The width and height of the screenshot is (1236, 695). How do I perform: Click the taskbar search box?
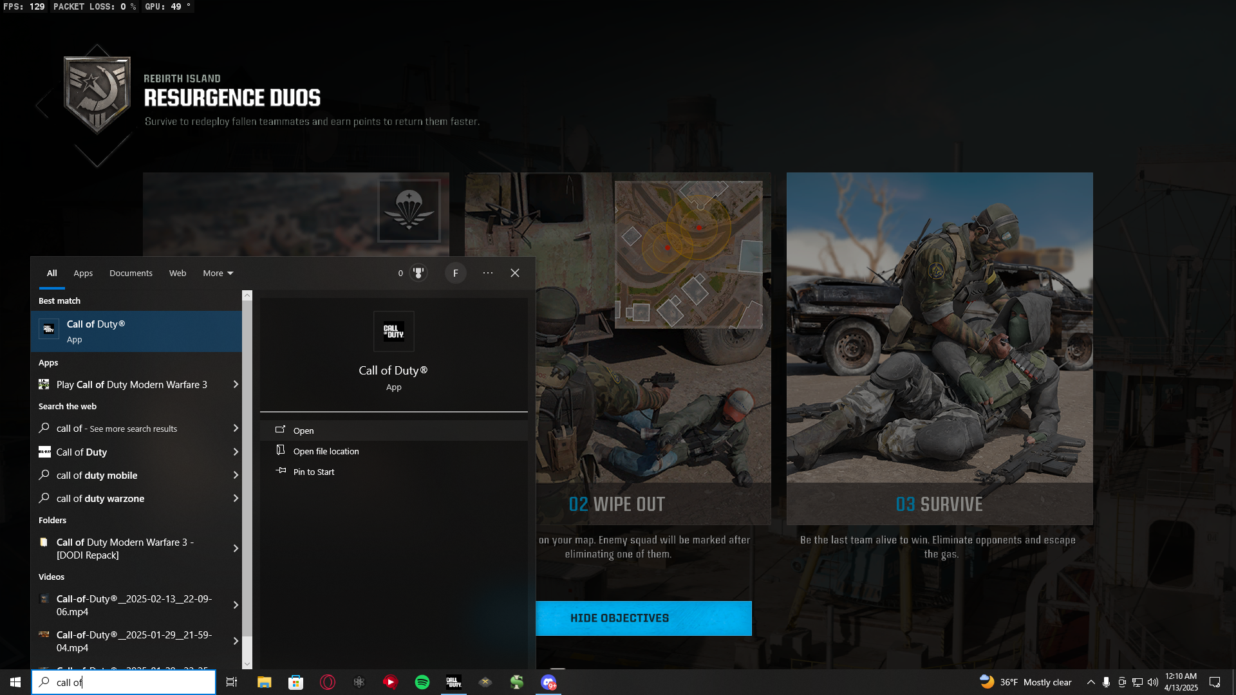click(124, 682)
